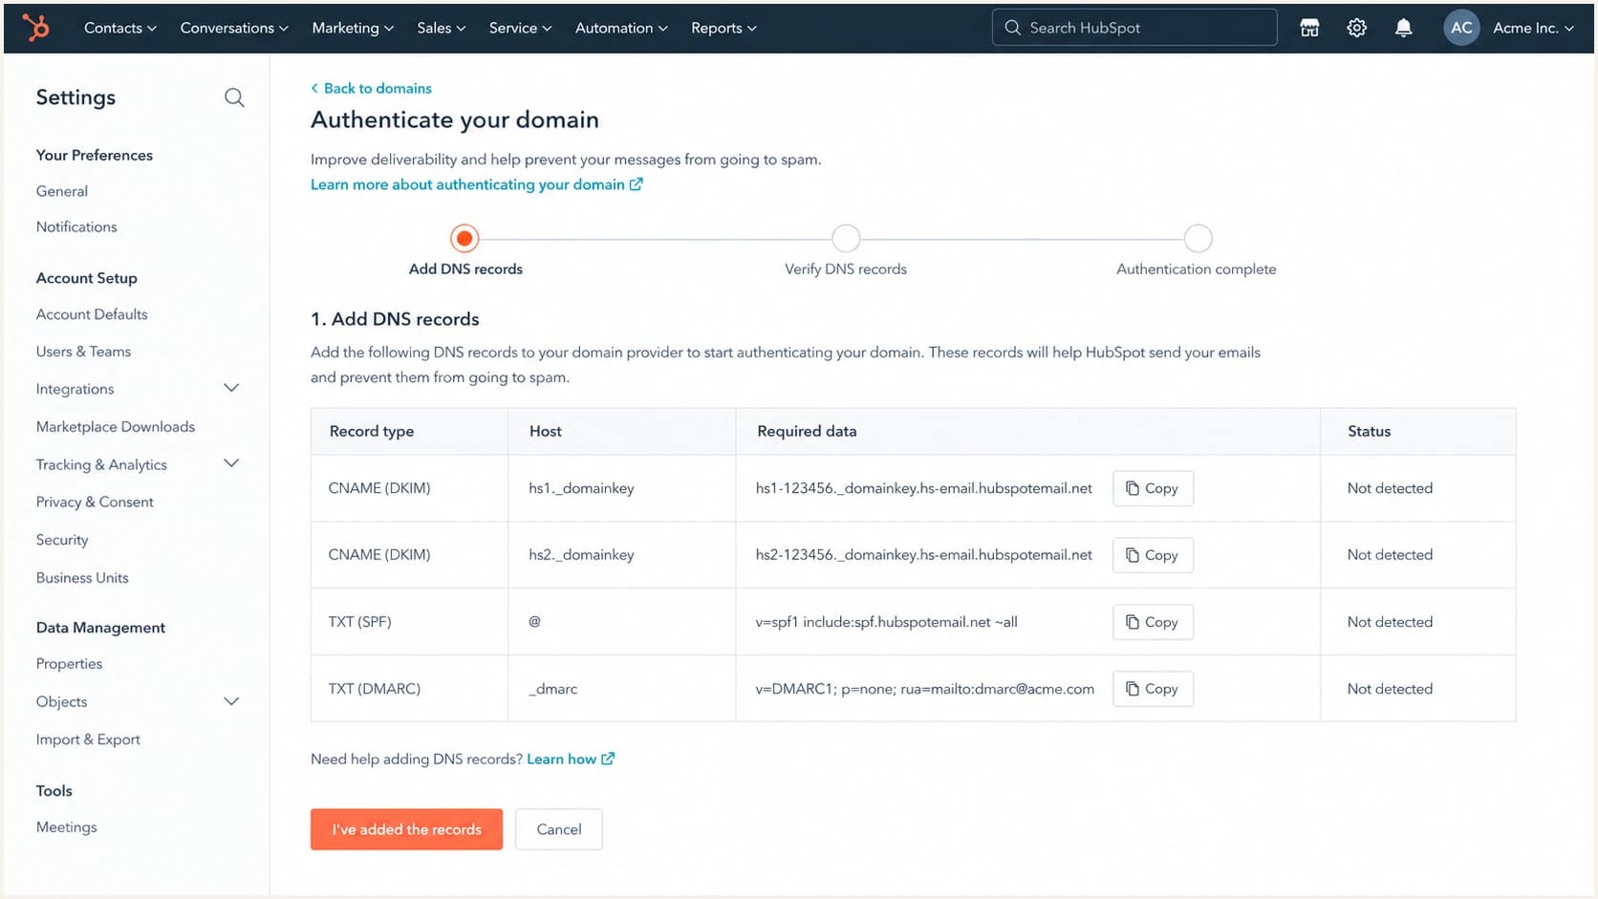Open Objects settings
Viewport: 1598px width, 899px height.
61,701
